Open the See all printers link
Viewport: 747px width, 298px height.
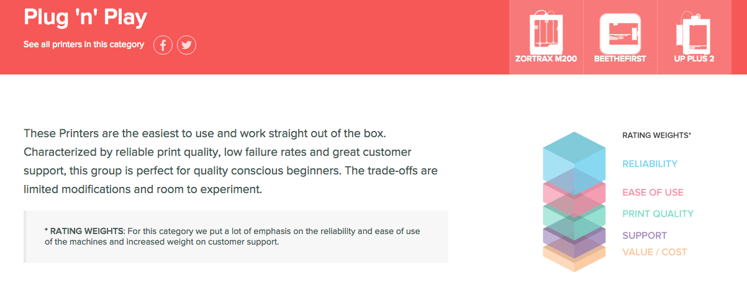coord(84,45)
